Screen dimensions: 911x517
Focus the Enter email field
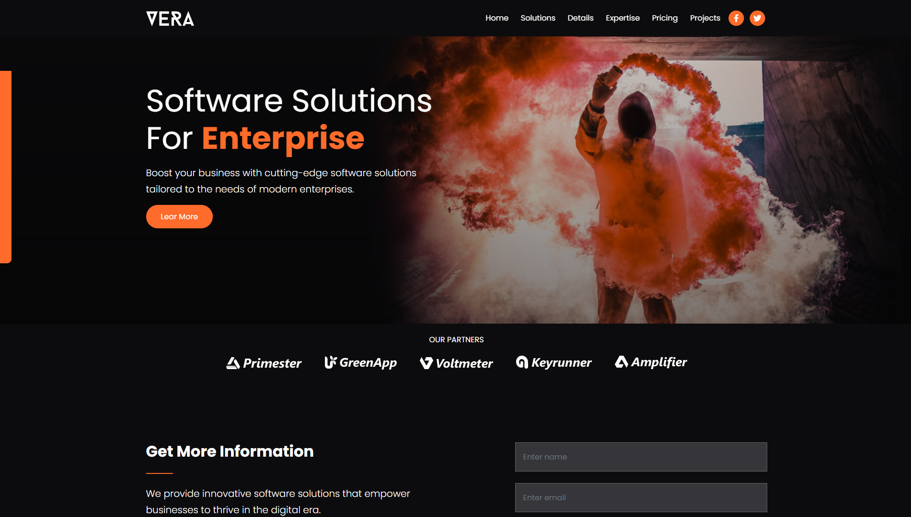(x=641, y=497)
